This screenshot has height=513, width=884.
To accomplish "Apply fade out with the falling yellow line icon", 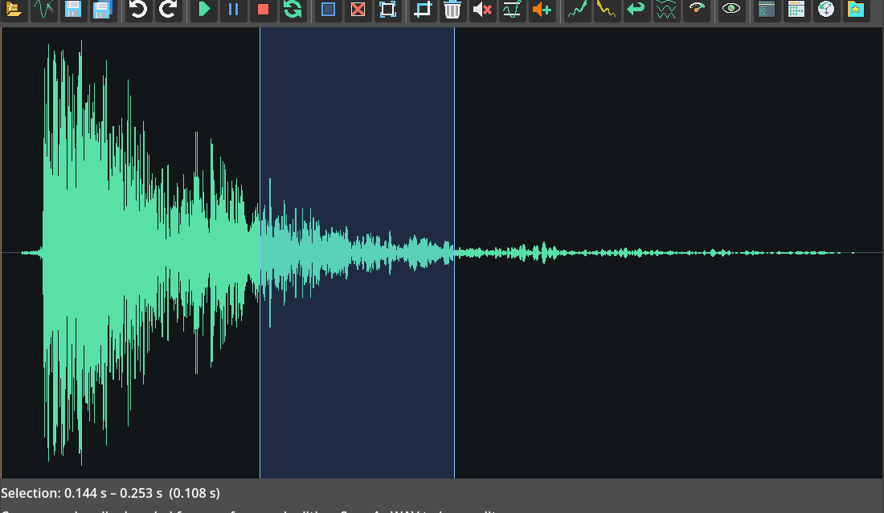I will (x=607, y=9).
